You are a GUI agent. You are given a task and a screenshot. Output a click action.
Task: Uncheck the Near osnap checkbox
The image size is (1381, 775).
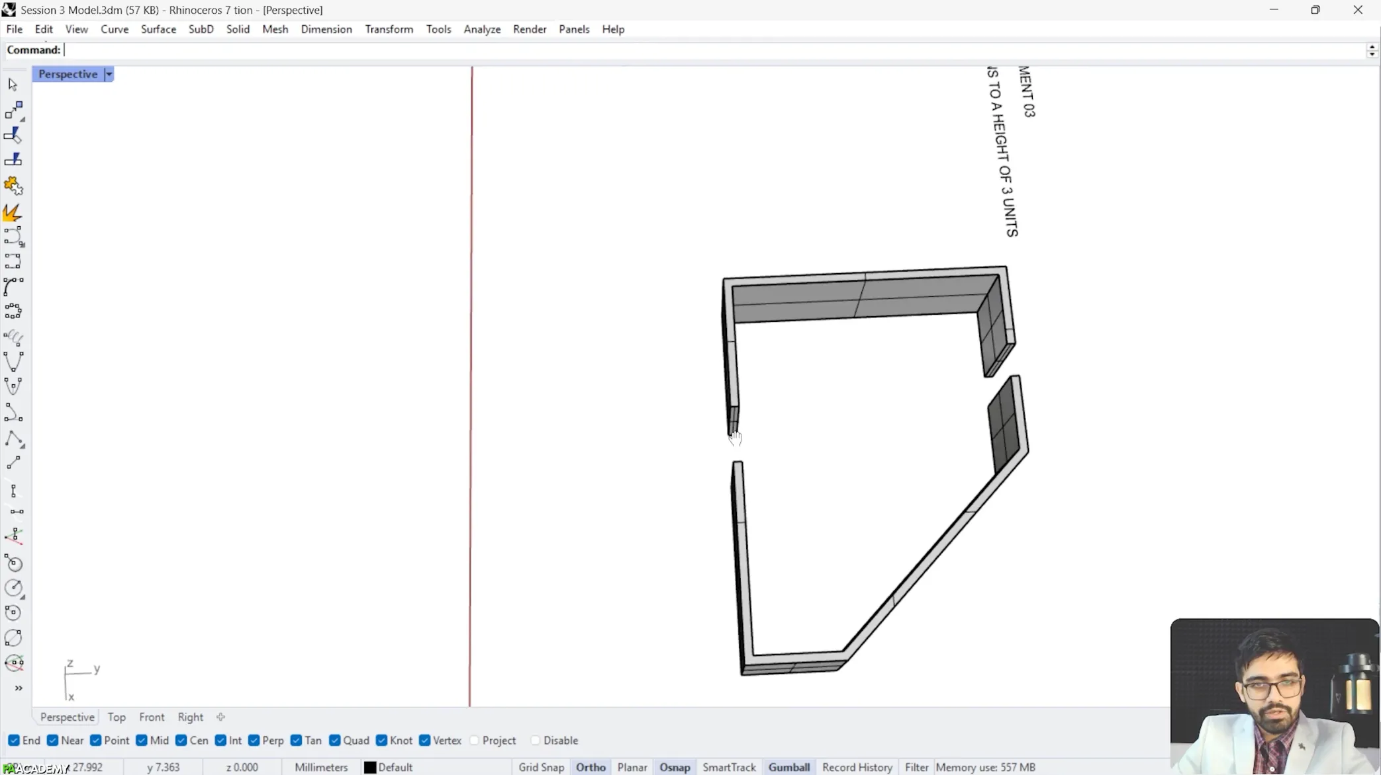(x=53, y=740)
